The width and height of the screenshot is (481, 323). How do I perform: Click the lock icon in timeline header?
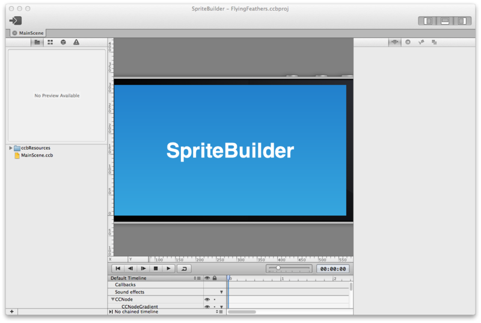click(x=215, y=278)
